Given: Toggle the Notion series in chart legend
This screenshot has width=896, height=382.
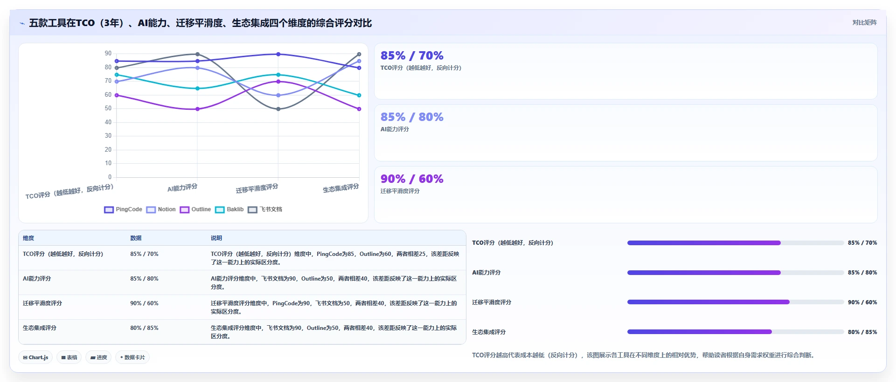Looking at the screenshot, I should click(x=161, y=209).
